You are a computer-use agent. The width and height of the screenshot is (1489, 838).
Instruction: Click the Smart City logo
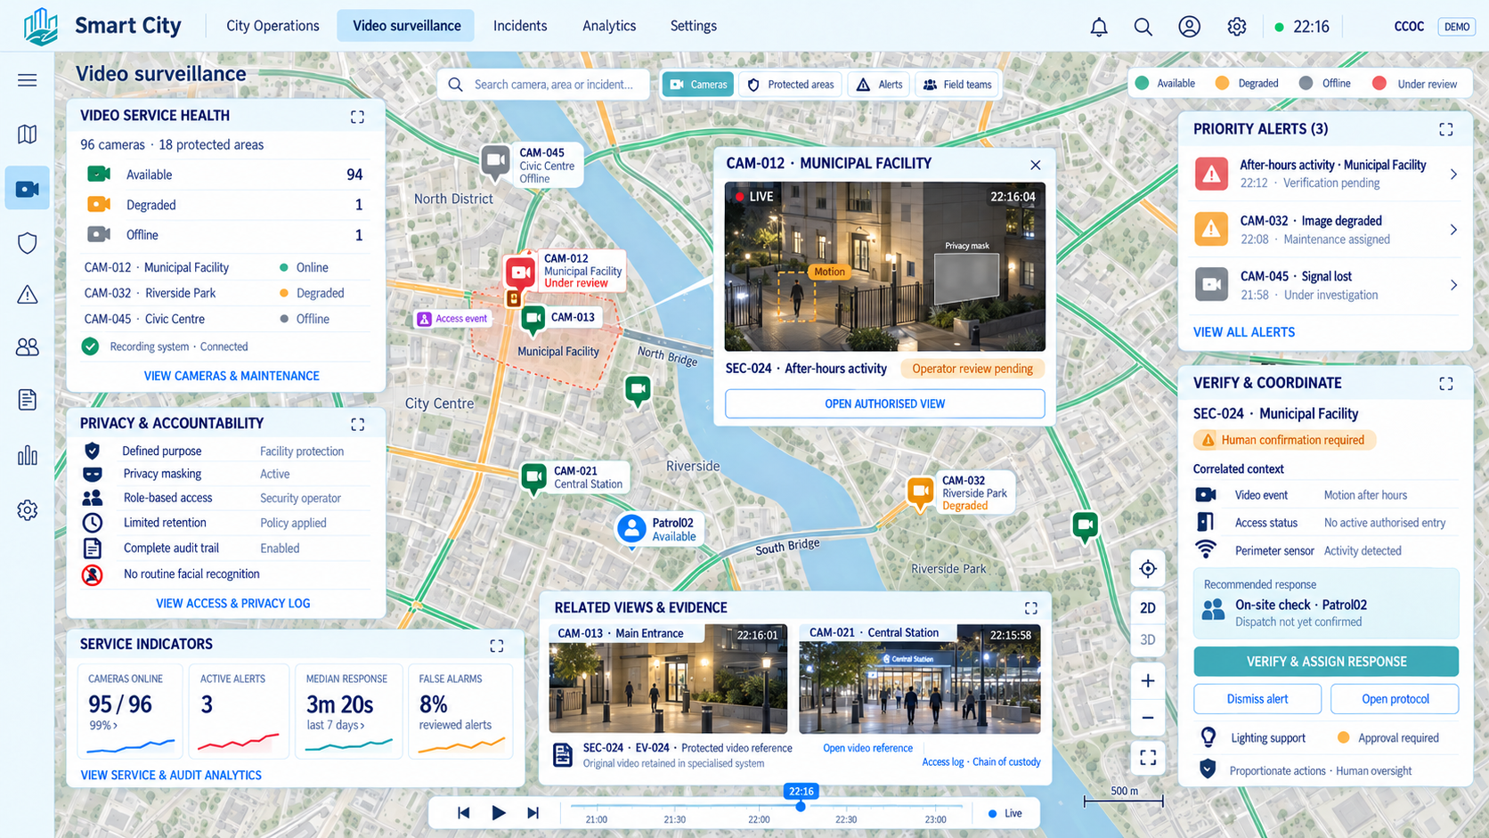[41, 26]
